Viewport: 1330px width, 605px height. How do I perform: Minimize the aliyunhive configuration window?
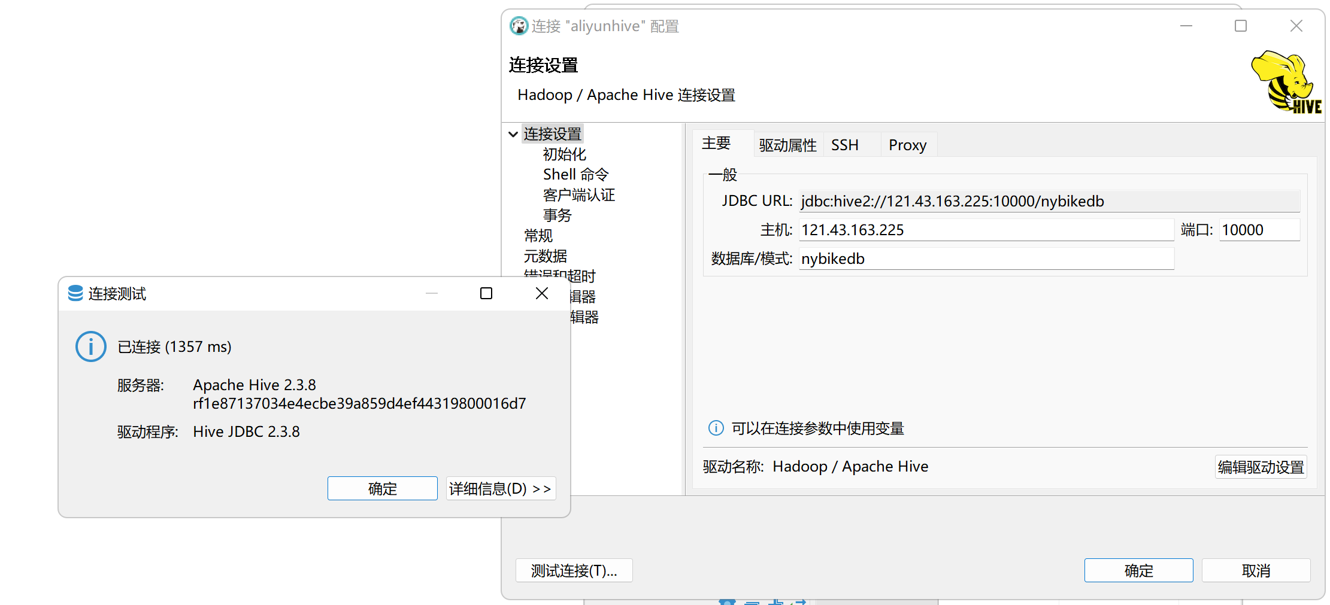click(1186, 26)
